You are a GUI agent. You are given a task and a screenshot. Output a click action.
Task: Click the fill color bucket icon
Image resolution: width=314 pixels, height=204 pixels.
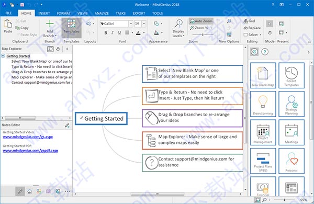[x=156, y=32]
